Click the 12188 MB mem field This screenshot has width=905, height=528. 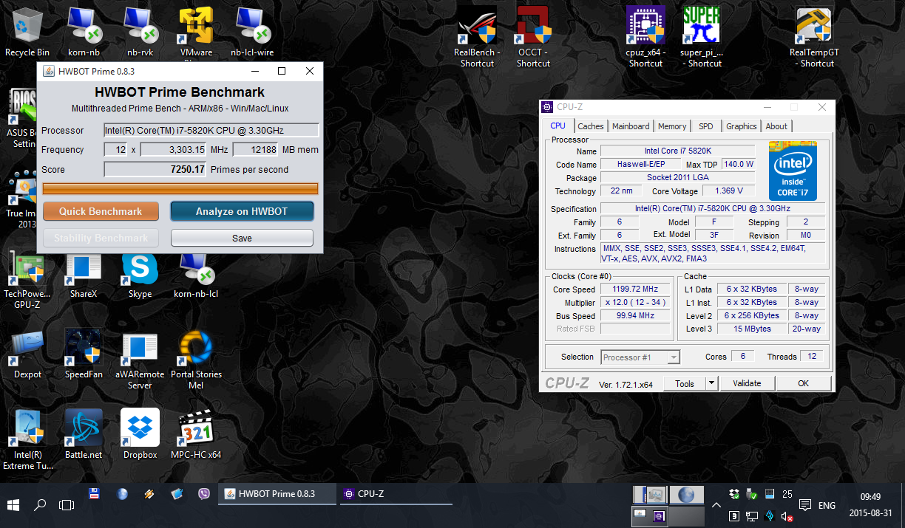point(255,150)
